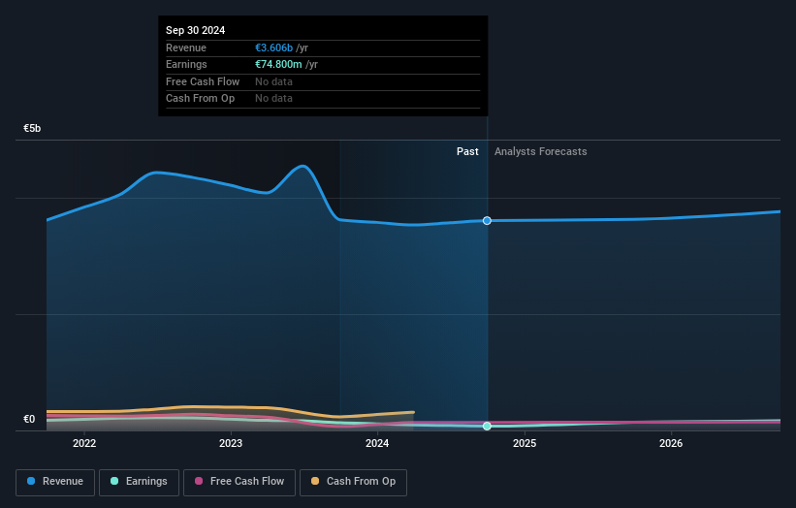Click No data in the Free Cash Flow row

[273, 81]
